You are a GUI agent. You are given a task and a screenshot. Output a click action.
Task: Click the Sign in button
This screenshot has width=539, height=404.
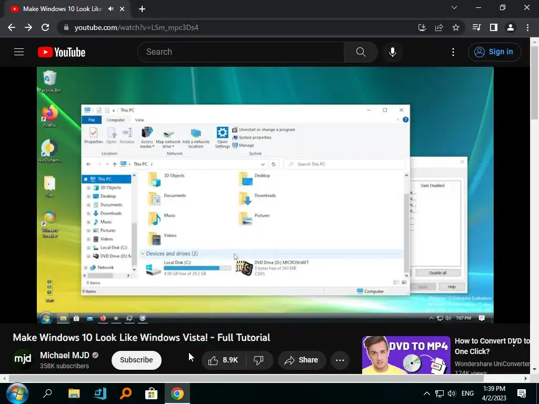tap(494, 52)
